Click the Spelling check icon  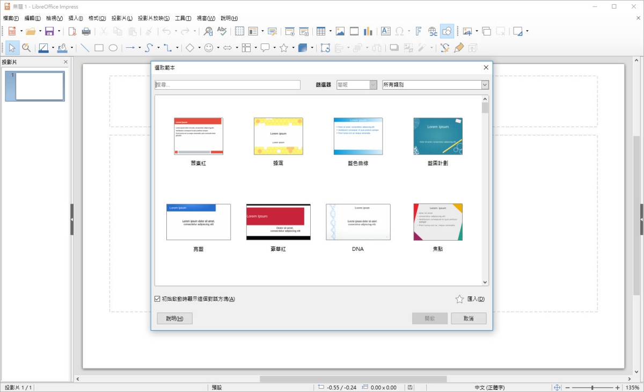point(222,31)
